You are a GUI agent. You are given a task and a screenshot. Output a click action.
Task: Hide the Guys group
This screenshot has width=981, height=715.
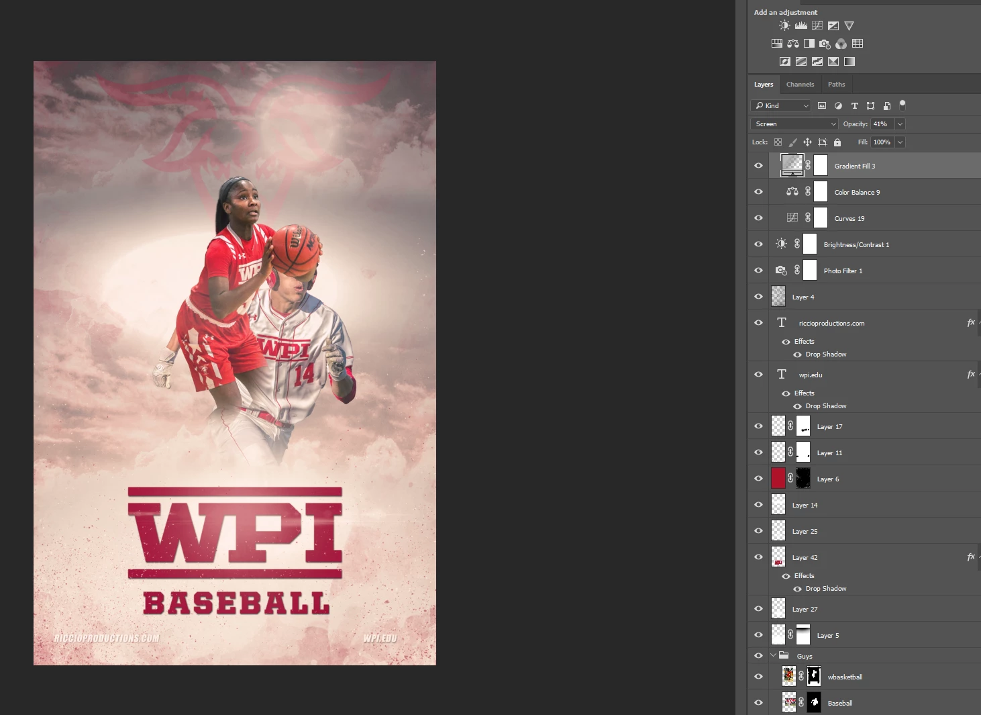759,656
